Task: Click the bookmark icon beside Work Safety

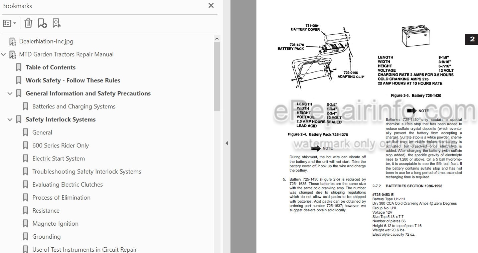Action: pos(19,80)
